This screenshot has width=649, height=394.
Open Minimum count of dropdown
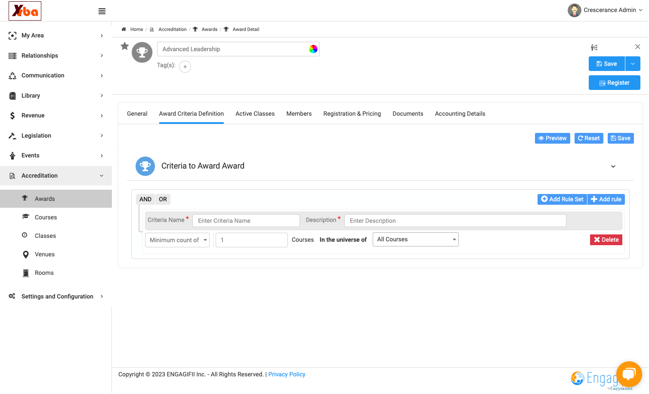pos(177,240)
